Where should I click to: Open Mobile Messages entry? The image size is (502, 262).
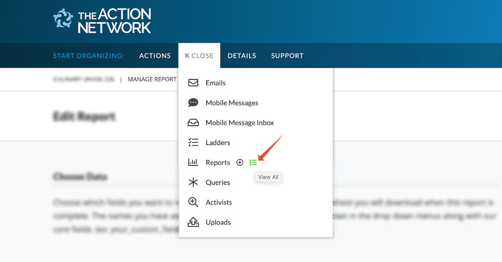coord(232,103)
